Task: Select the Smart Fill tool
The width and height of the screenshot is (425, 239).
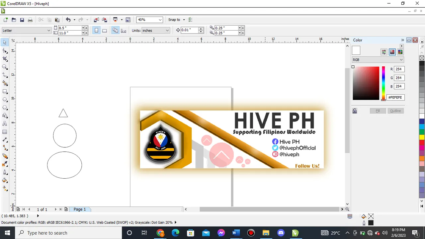Action: pyautogui.click(x=5, y=83)
